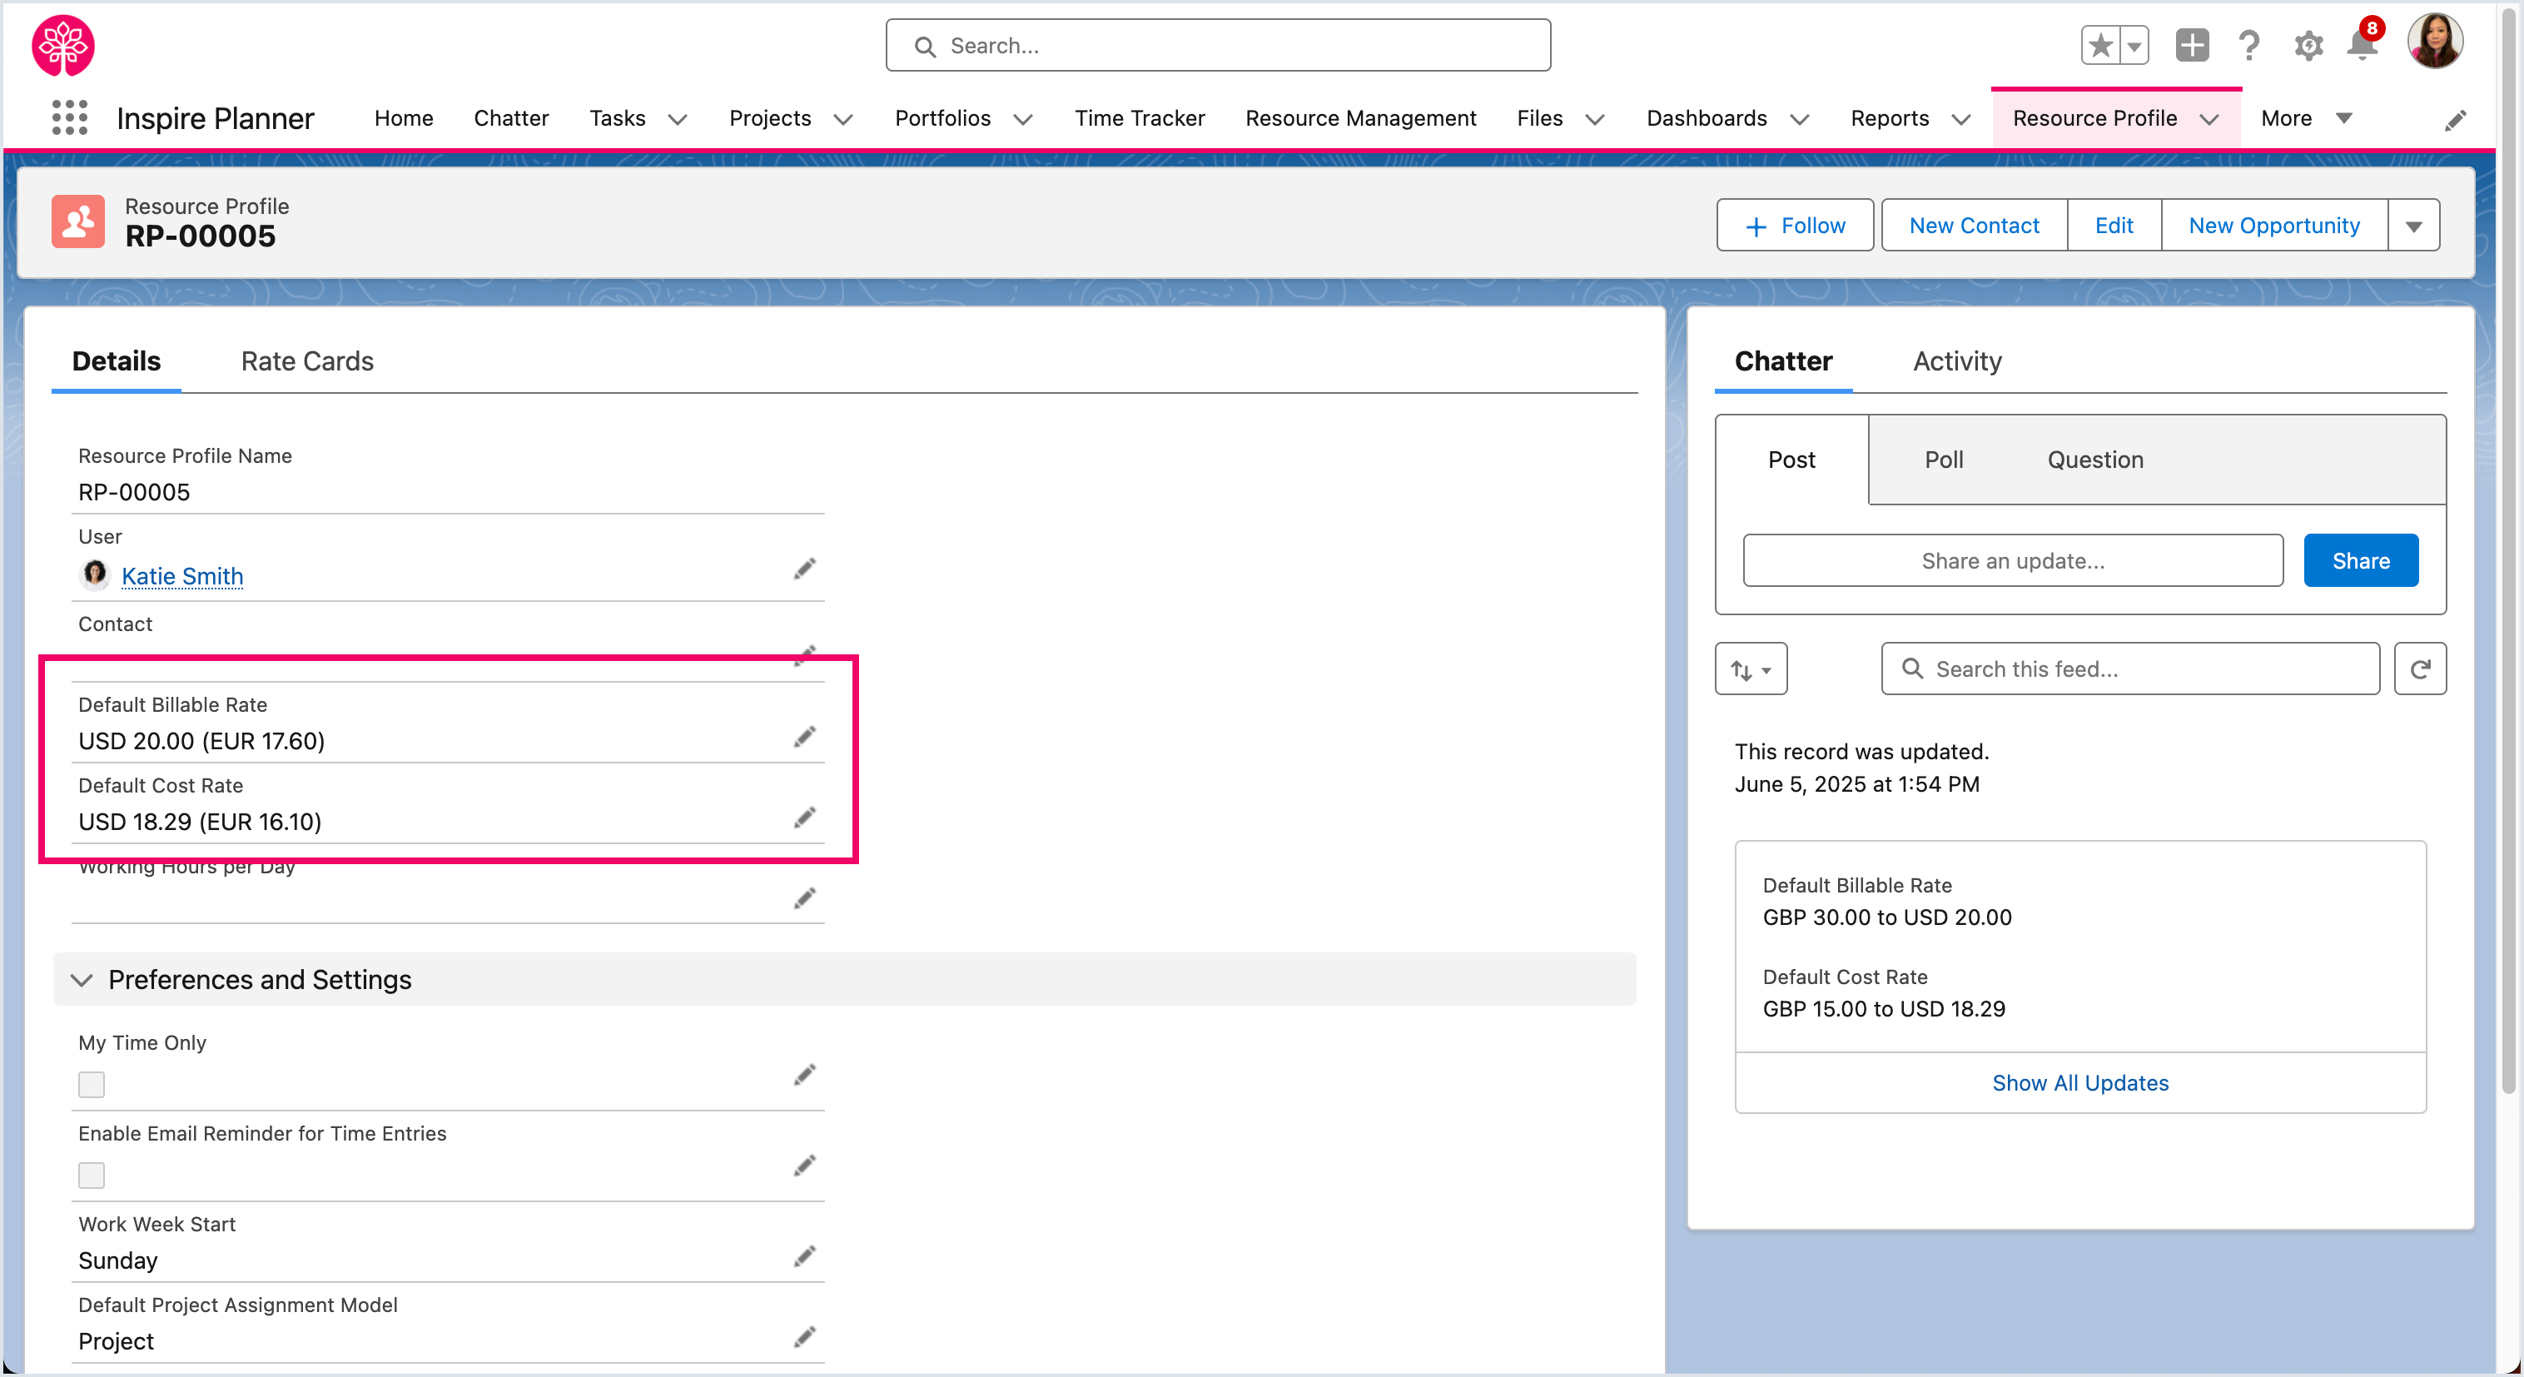Click the Search this feed field
This screenshot has width=2524, height=1377.
2130,669
